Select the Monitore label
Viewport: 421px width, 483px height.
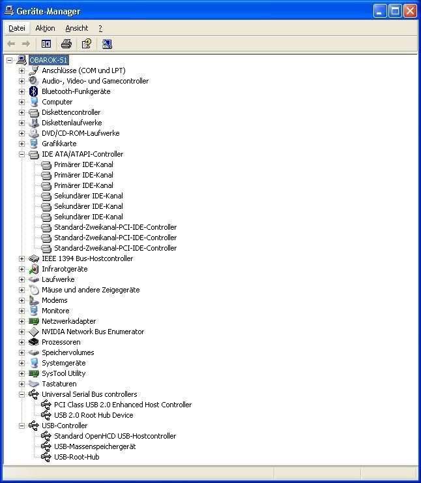pyautogui.click(x=55, y=311)
